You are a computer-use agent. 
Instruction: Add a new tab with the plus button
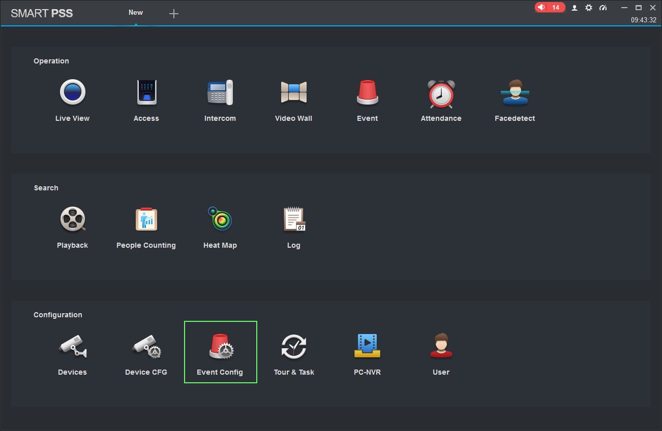tap(174, 14)
